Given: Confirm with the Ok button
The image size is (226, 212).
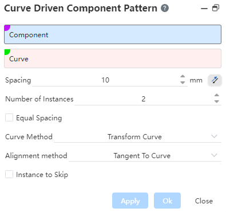Looking at the screenshot, I should [167, 201].
